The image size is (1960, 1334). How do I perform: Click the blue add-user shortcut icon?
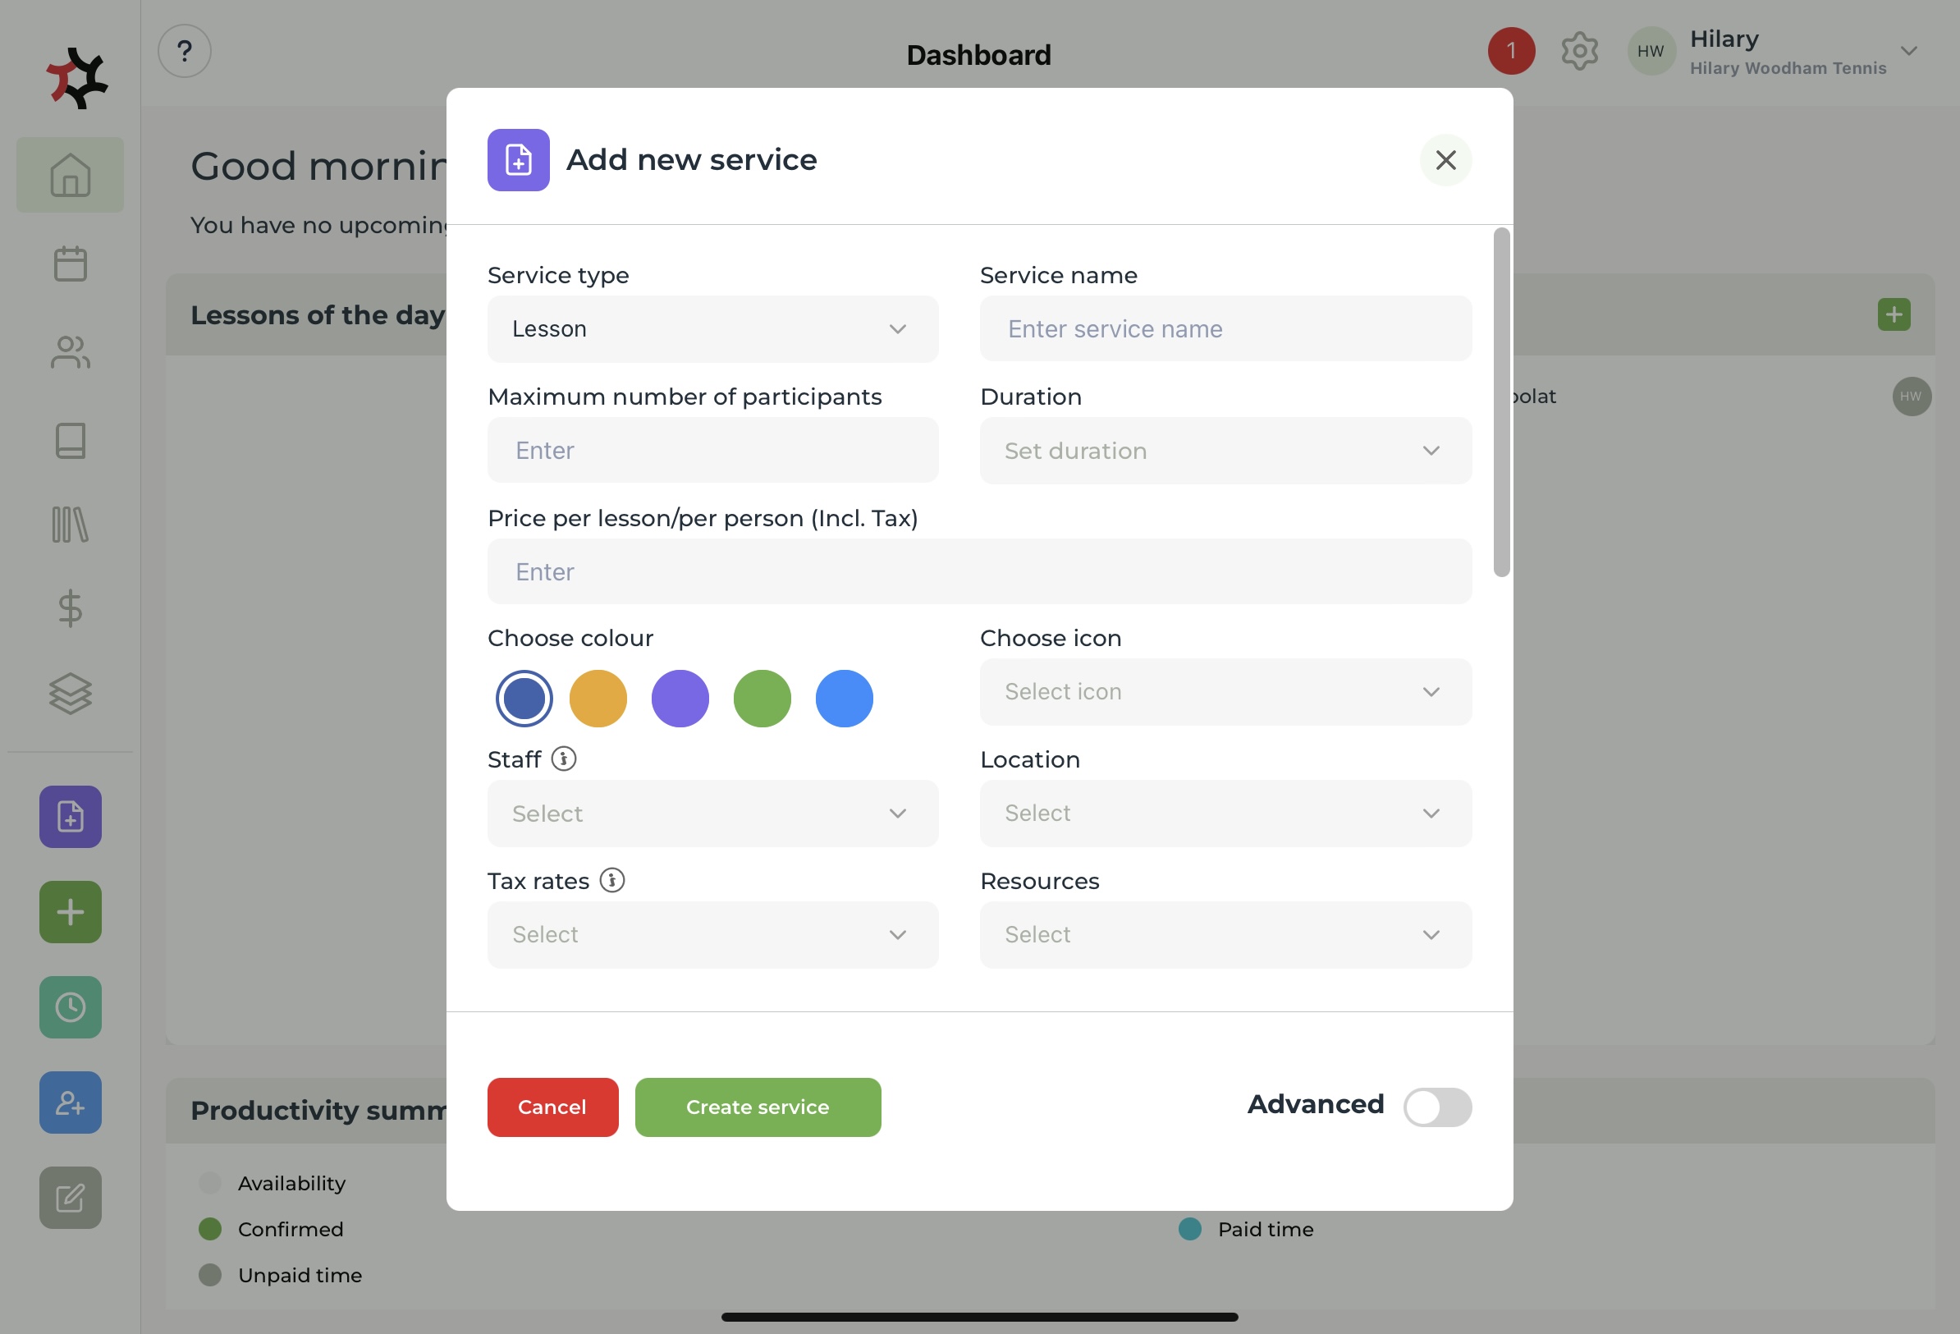pyautogui.click(x=70, y=1102)
